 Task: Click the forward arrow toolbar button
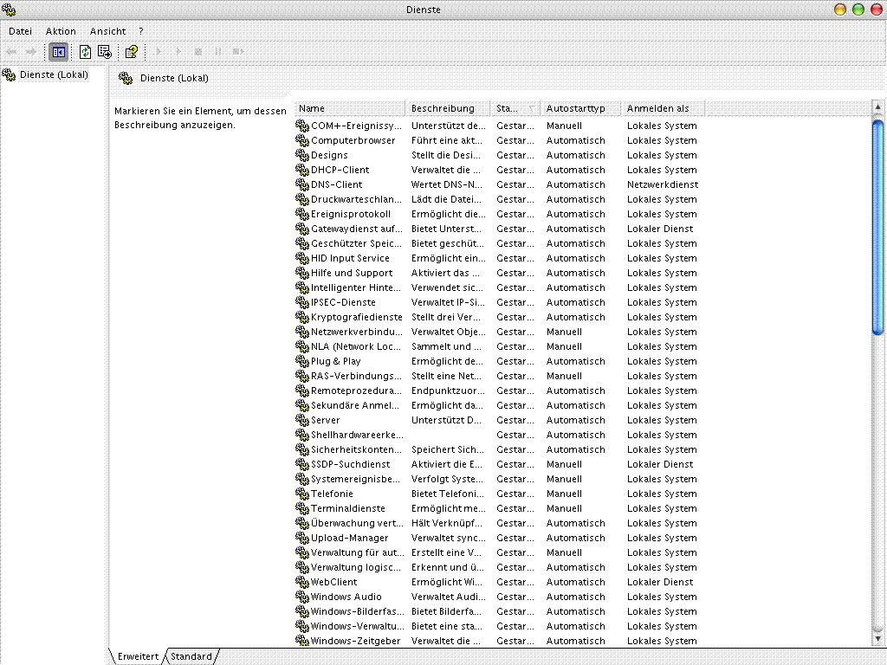[31, 52]
